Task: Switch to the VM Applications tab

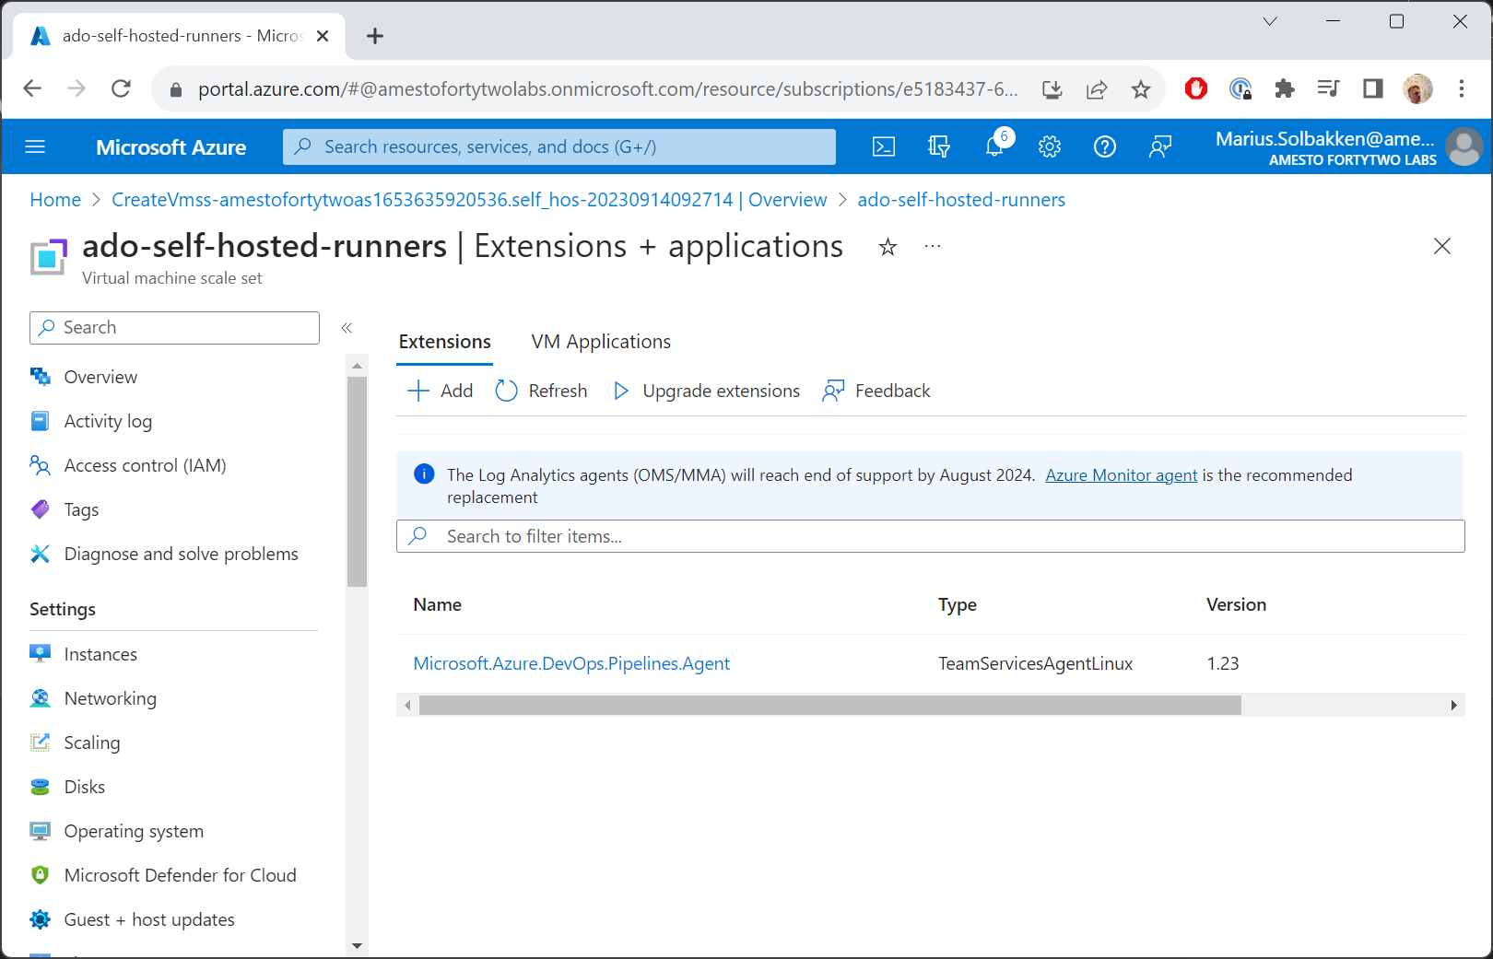Action: pos(601,342)
